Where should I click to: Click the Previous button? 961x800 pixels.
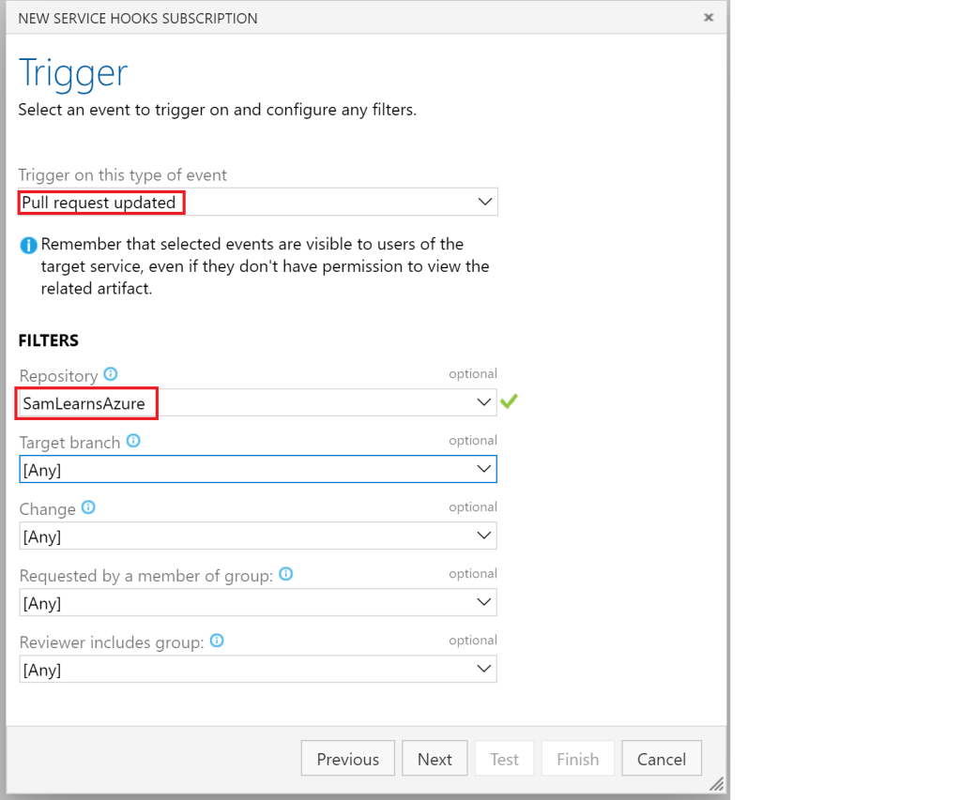(347, 759)
